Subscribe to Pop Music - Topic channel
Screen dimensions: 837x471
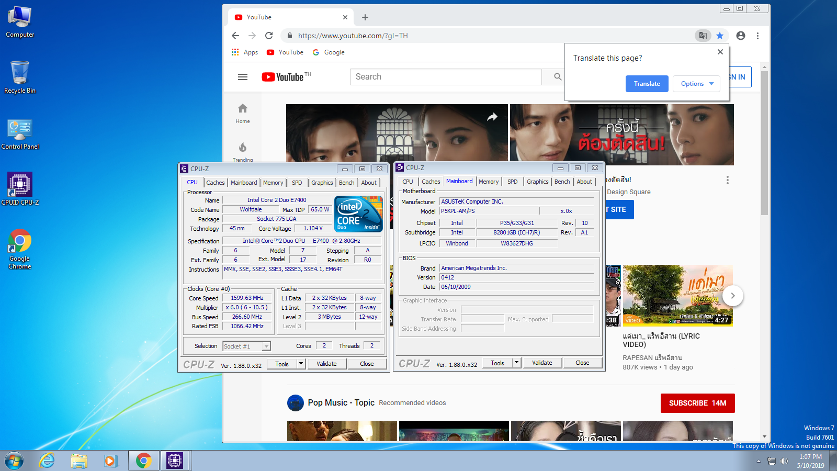pyautogui.click(x=698, y=403)
